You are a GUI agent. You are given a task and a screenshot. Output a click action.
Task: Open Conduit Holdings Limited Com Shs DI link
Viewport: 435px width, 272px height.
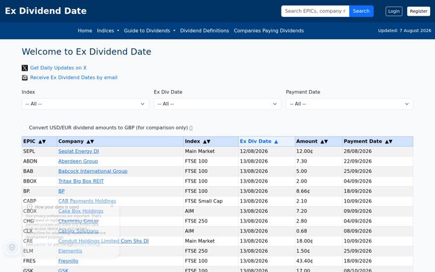pyautogui.click(x=103, y=241)
